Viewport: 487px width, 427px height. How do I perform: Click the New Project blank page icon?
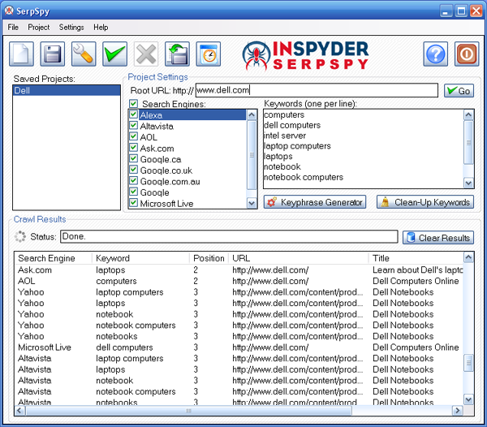pos(21,54)
